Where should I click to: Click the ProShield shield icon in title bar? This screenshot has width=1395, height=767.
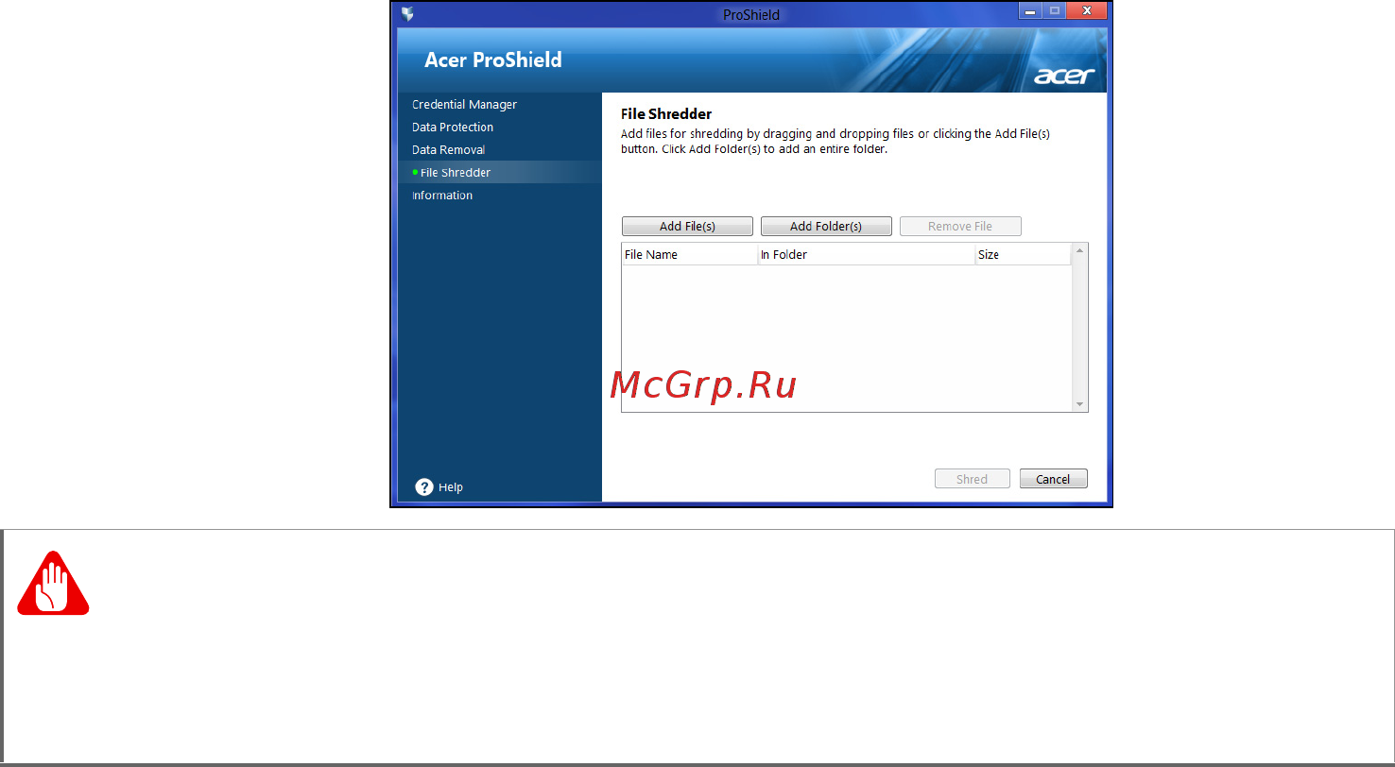pos(407,14)
